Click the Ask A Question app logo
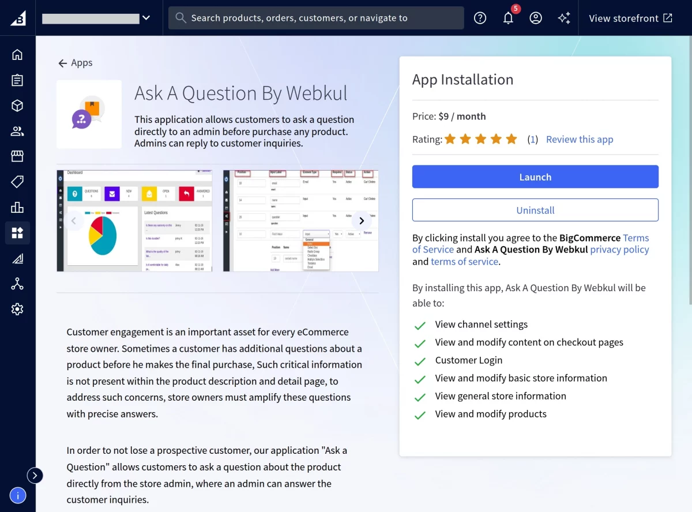 tap(89, 114)
